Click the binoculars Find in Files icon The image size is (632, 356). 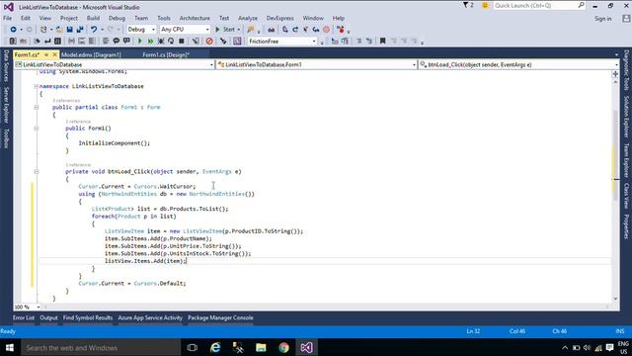272,30
